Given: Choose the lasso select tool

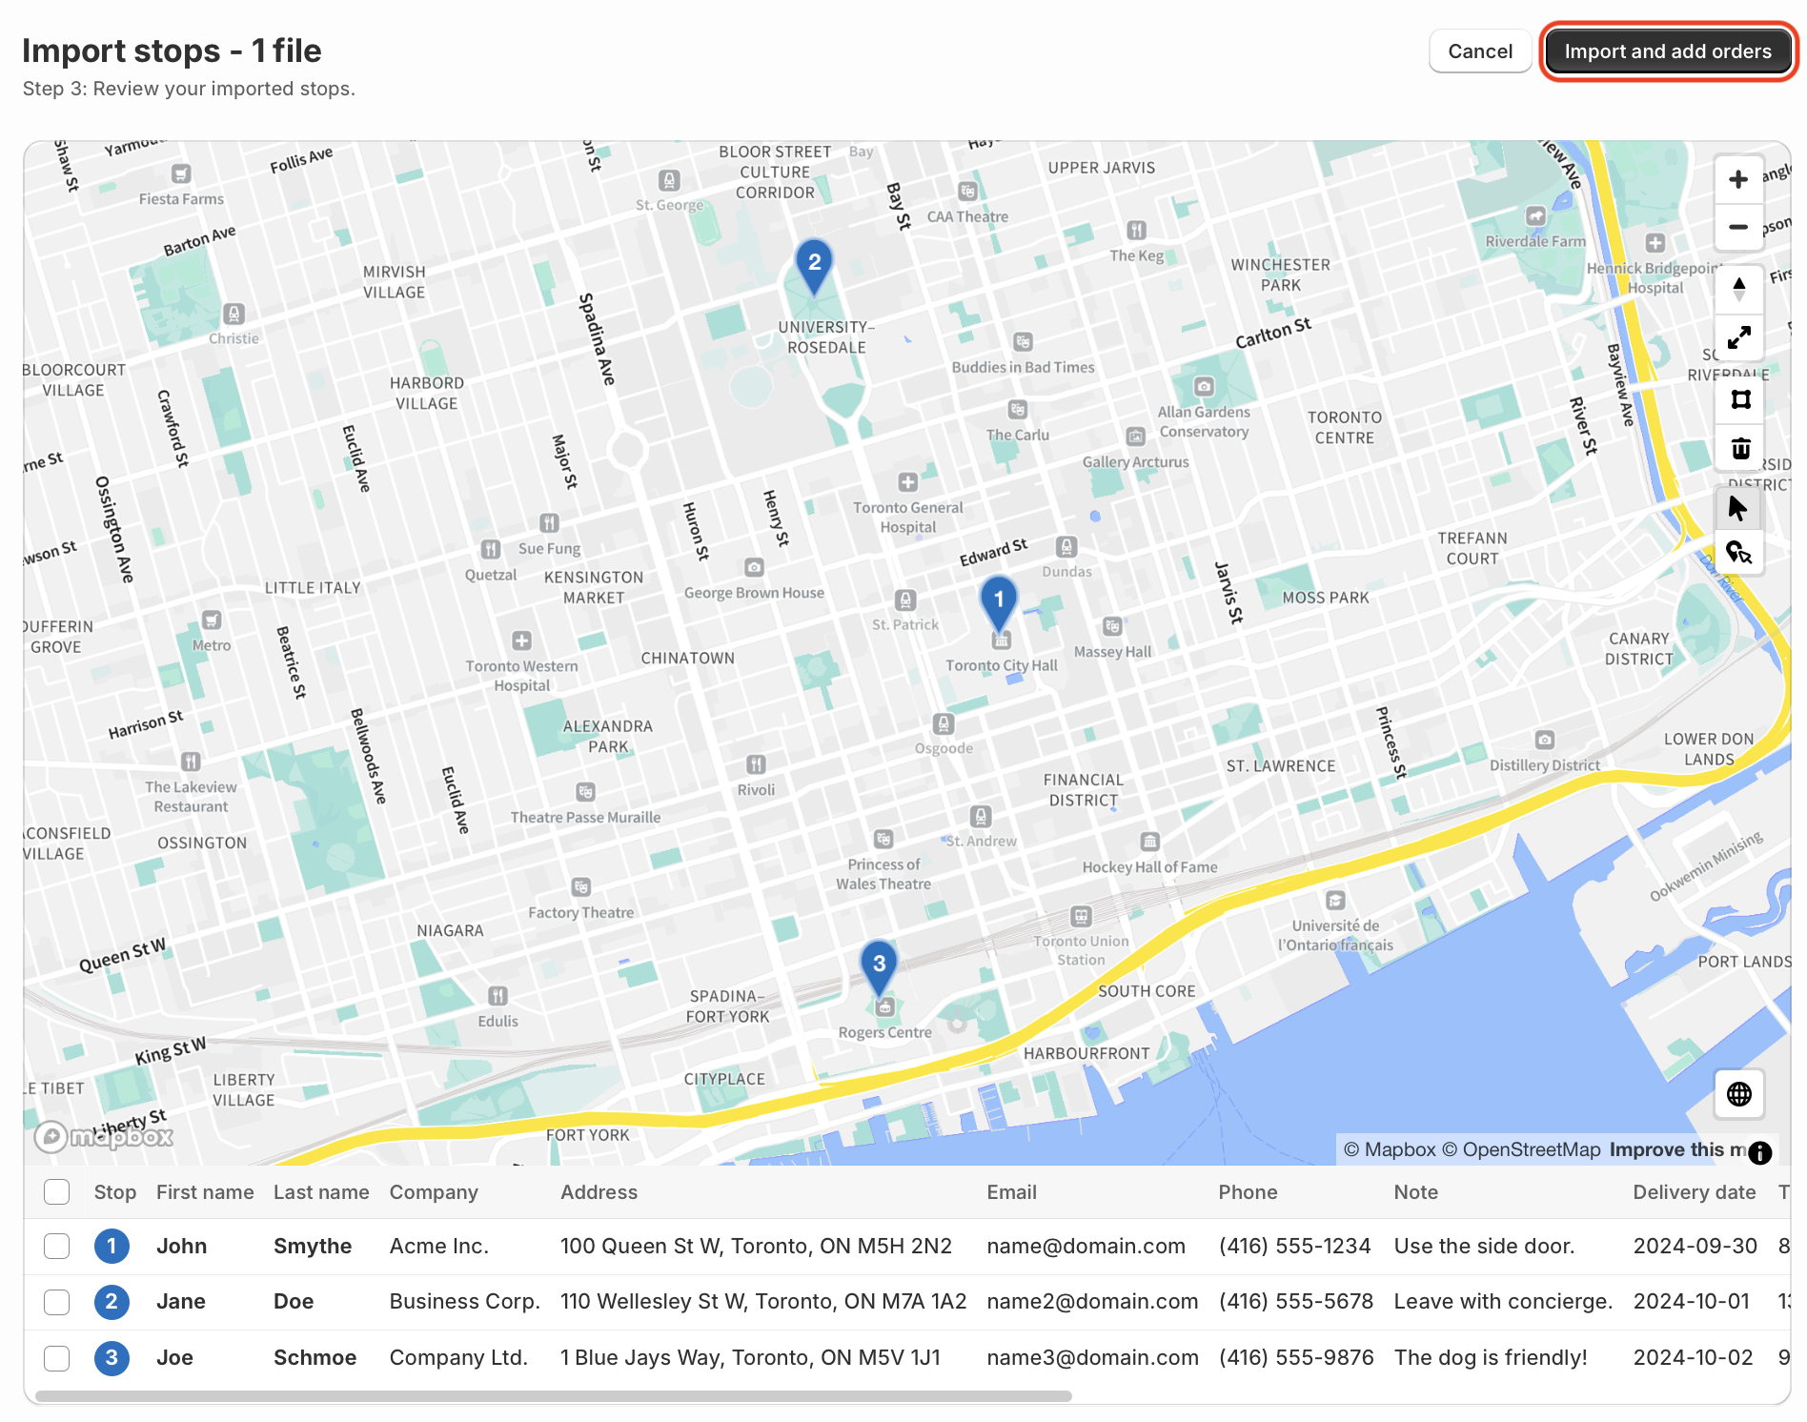Looking at the screenshot, I should coord(1738,553).
